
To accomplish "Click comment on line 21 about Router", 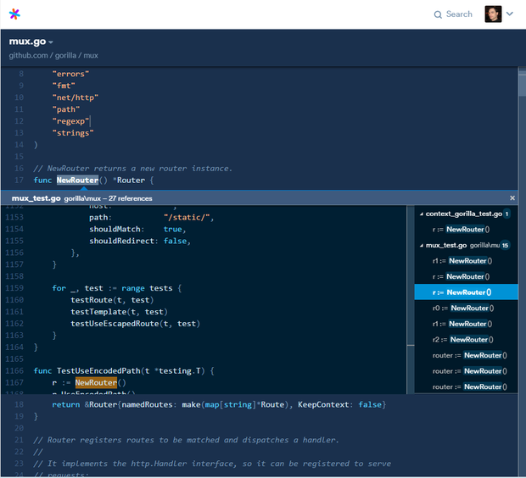I will point(186,440).
